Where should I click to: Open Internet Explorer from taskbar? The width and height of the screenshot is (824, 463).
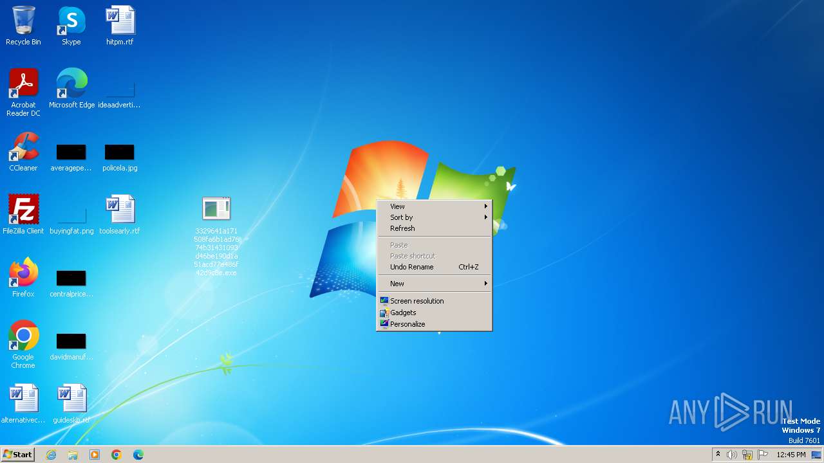[x=51, y=455]
